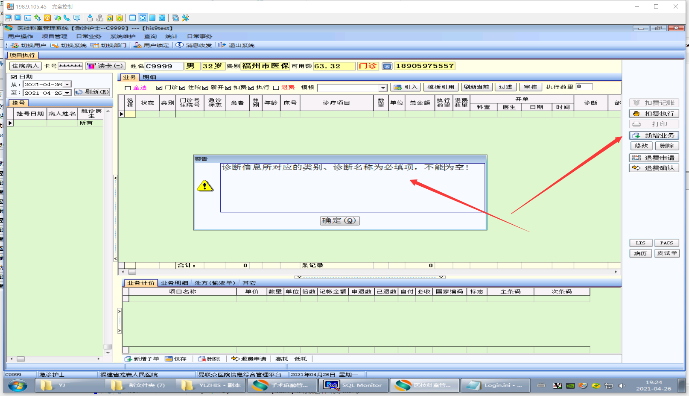Click the 读卡(-) read card button
This screenshot has height=396, width=689.
point(105,66)
